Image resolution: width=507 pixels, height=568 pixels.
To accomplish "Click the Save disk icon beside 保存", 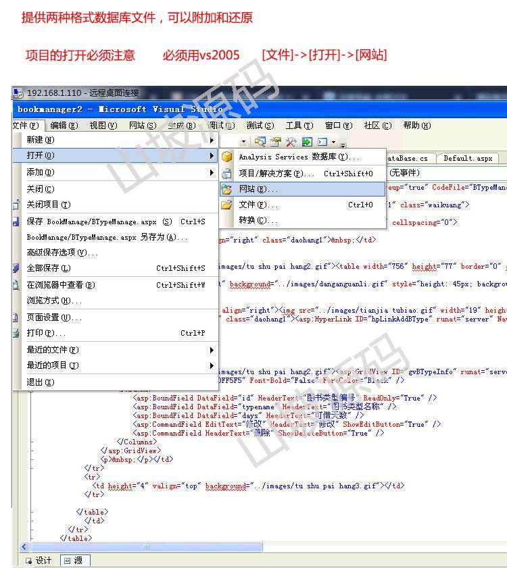I will pyautogui.click(x=16, y=222).
